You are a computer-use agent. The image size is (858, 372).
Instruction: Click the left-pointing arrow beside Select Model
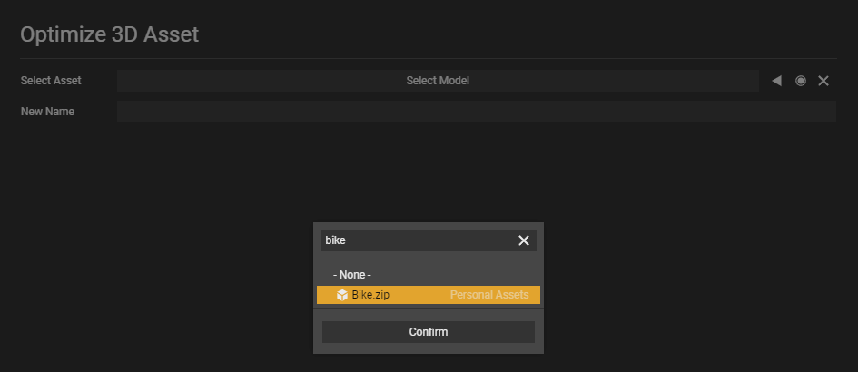[776, 81]
